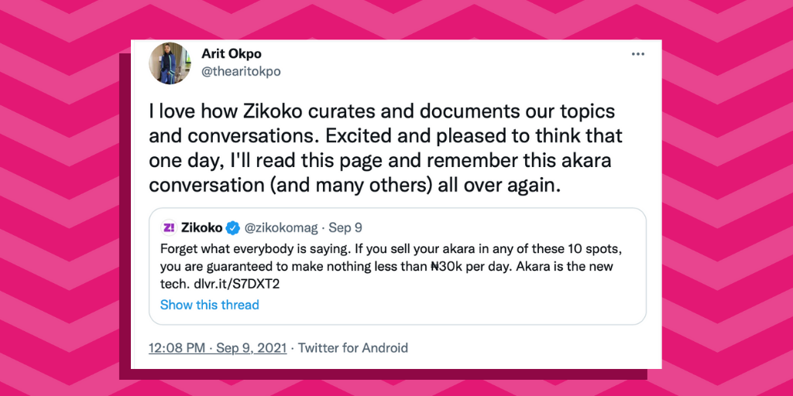793x396 pixels.
Task: Click the Twitter for Android source label
Action: [353, 347]
